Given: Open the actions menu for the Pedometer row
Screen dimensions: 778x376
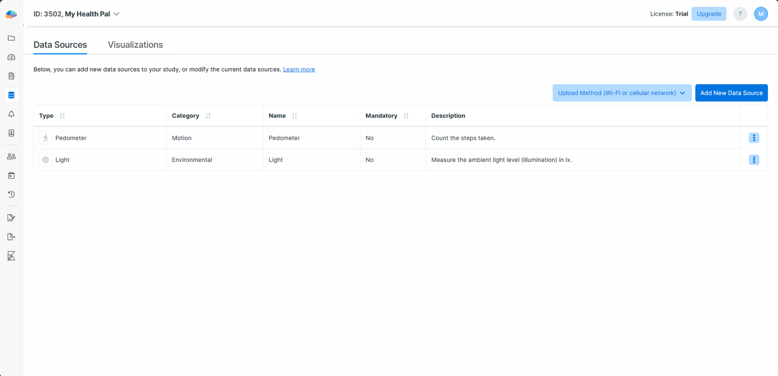Looking at the screenshot, I should 754,138.
